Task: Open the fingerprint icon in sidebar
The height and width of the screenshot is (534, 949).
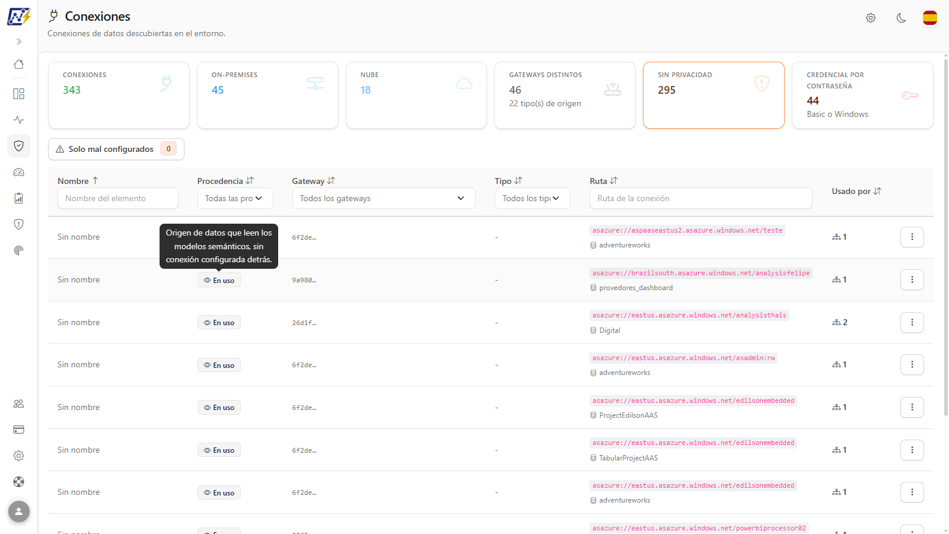Action: [x=19, y=250]
